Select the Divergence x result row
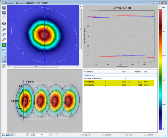 119,82
